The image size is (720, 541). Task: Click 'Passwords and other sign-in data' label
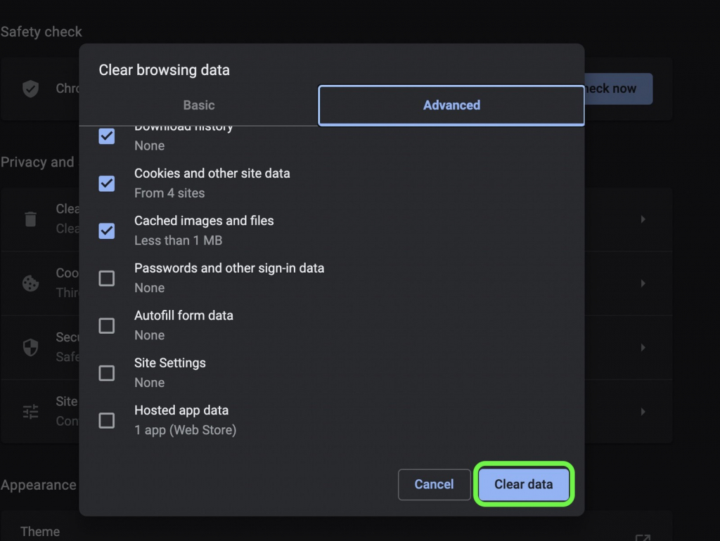pyautogui.click(x=229, y=268)
